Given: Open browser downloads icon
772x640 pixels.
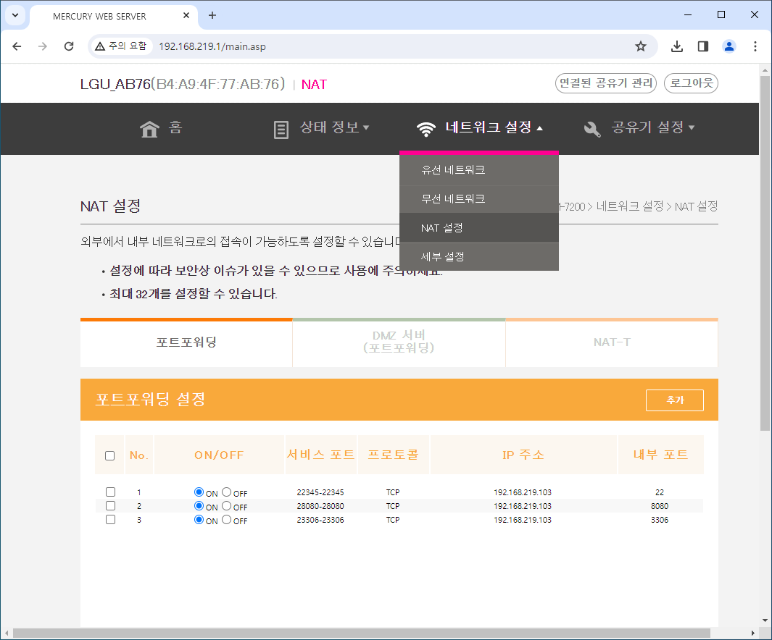Looking at the screenshot, I should [x=677, y=46].
